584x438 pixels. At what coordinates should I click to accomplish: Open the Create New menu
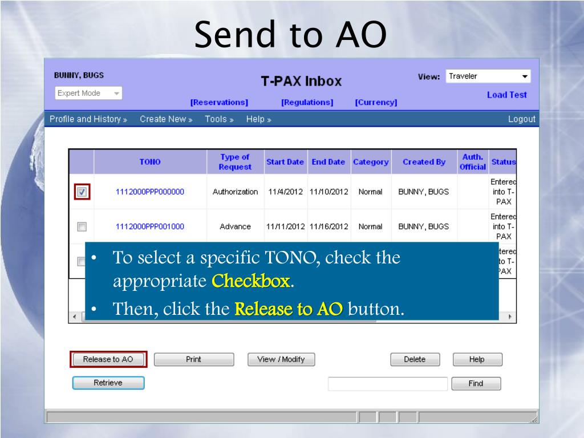click(x=166, y=119)
